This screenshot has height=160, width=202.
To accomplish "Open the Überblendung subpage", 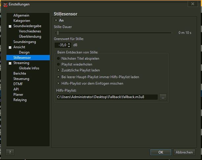I will (x=30, y=37).
